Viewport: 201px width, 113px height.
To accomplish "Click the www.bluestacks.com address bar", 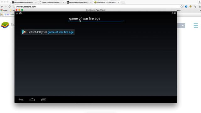I will pyautogui.click(x=98, y=7).
